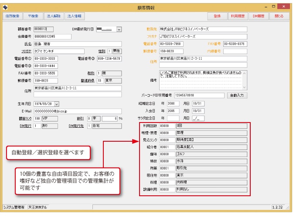Screen dimensions: 293x218
Task: Click the 閉じる close button
Action: [279, 16]
